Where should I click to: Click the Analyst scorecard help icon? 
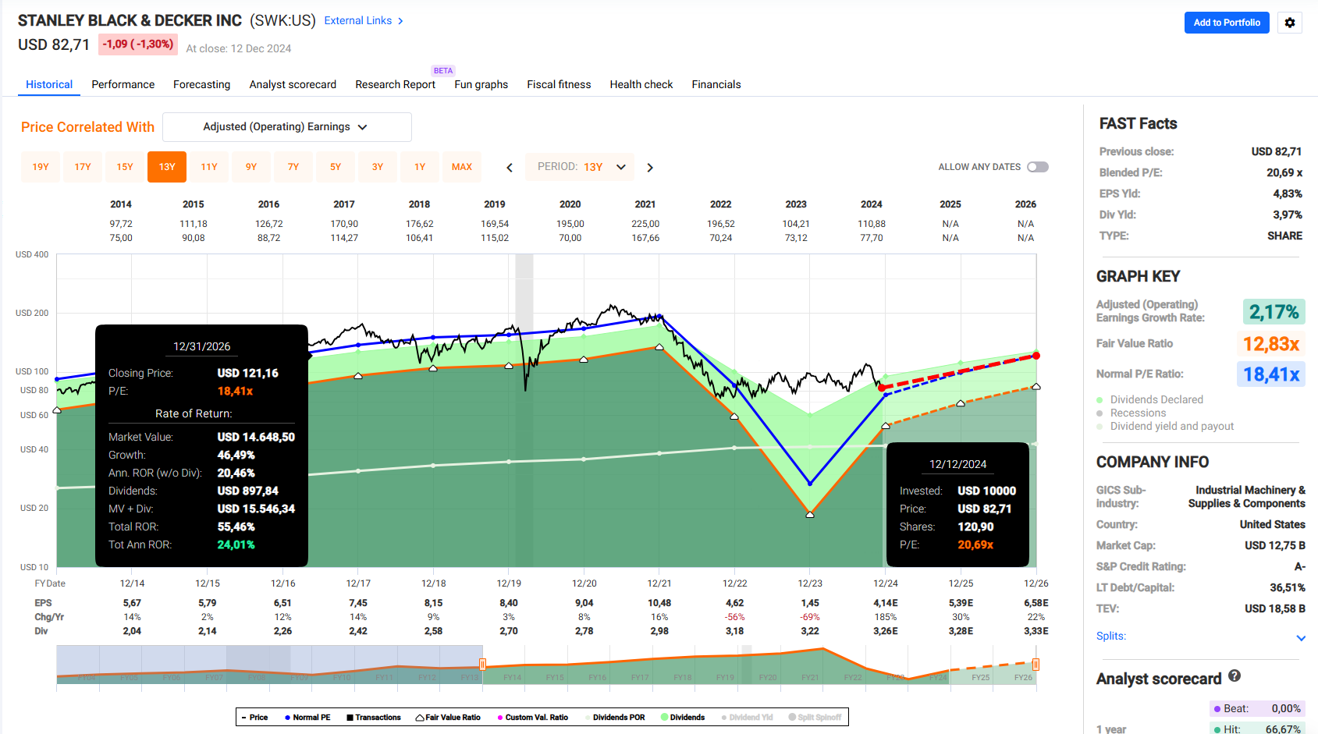tap(1234, 676)
